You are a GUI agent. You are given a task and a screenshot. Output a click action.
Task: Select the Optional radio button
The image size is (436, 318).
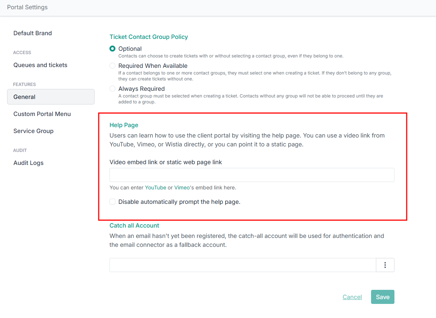[112, 49]
